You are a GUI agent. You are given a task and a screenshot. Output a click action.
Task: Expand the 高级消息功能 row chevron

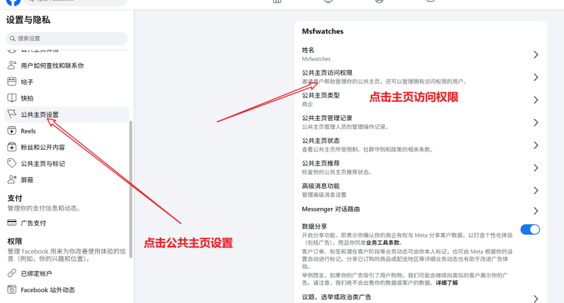click(x=535, y=190)
